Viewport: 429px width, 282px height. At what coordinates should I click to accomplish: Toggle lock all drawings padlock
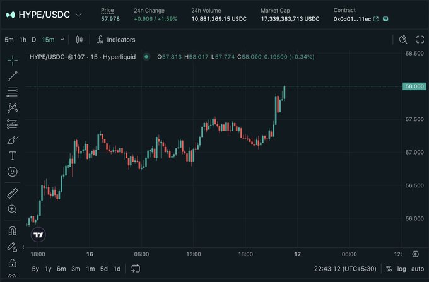(x=13, y=263)
